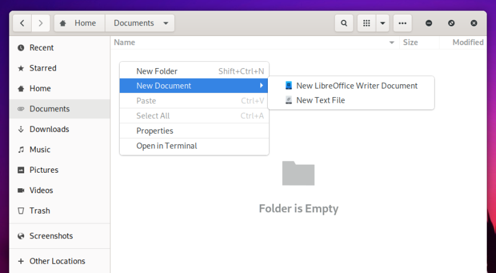Click the text file icon in submenu
This screenshot has height=273, width=496.
tap(288, 100)
